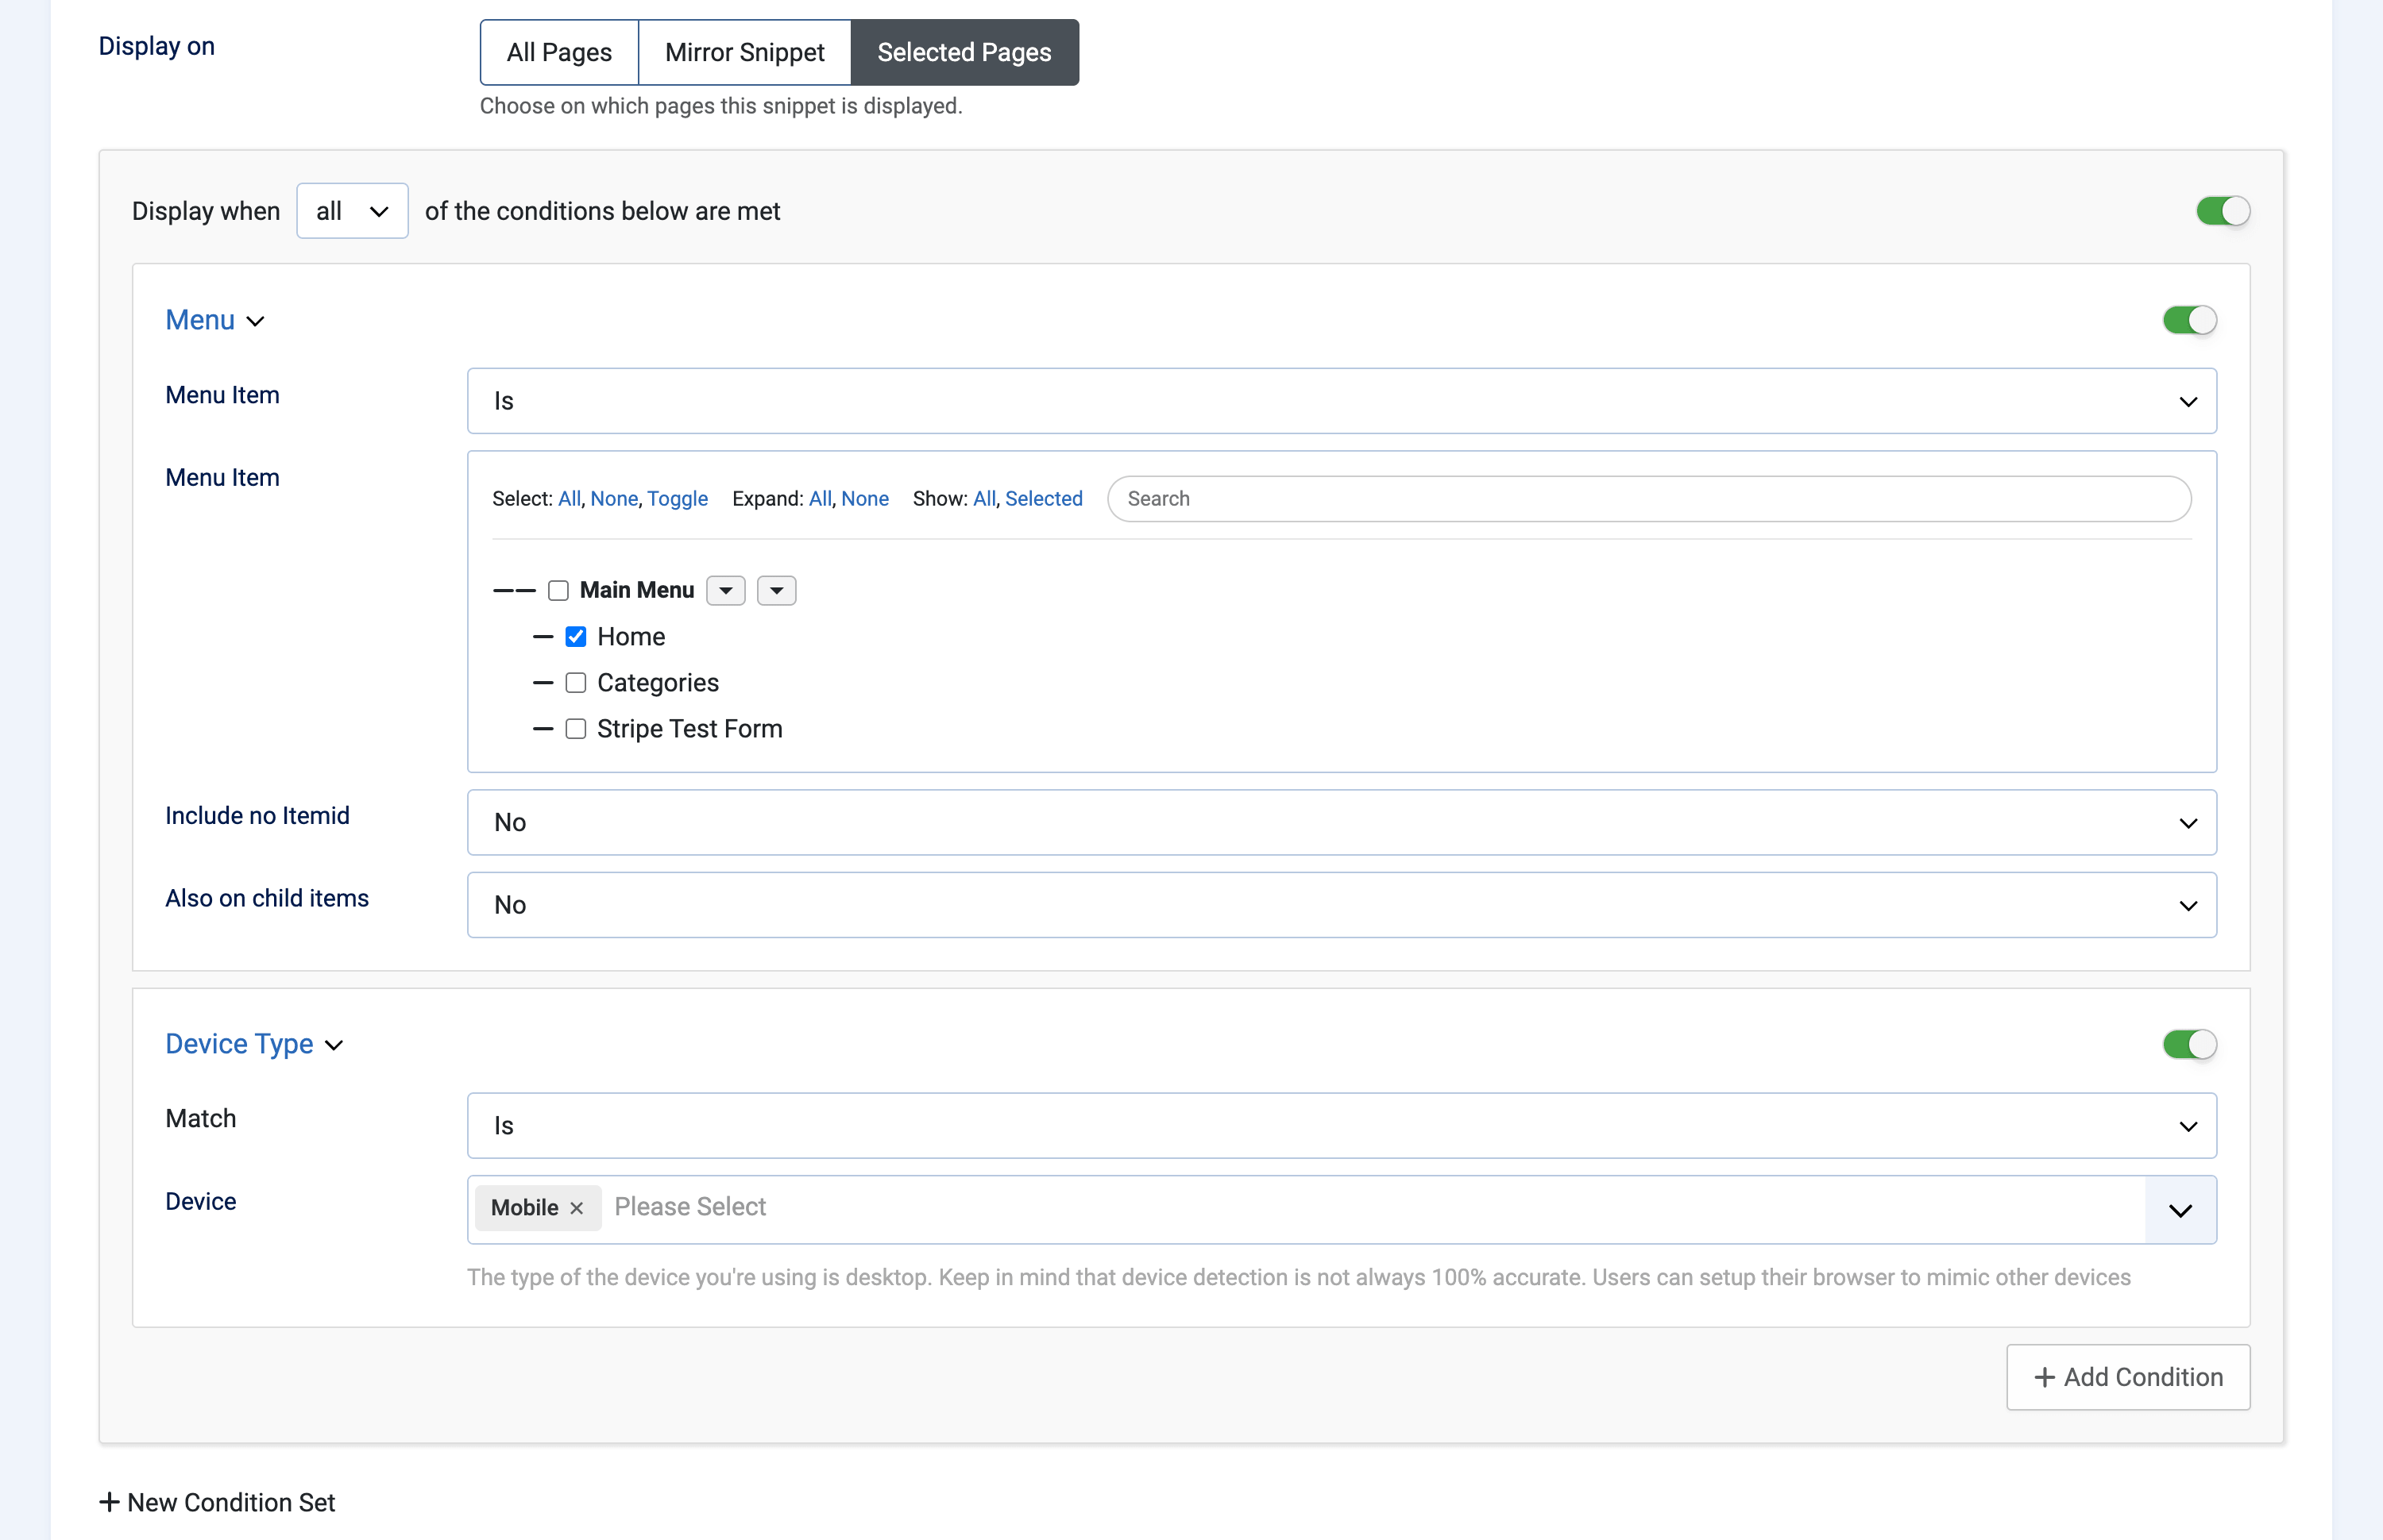Disable the Device Type condition toggle
2383x1540 pixels.
click(2190, 1044)
